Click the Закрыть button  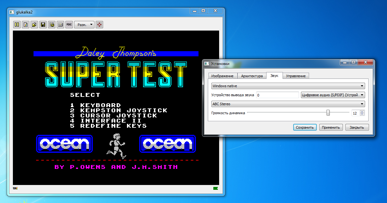[x=357, y=127]
